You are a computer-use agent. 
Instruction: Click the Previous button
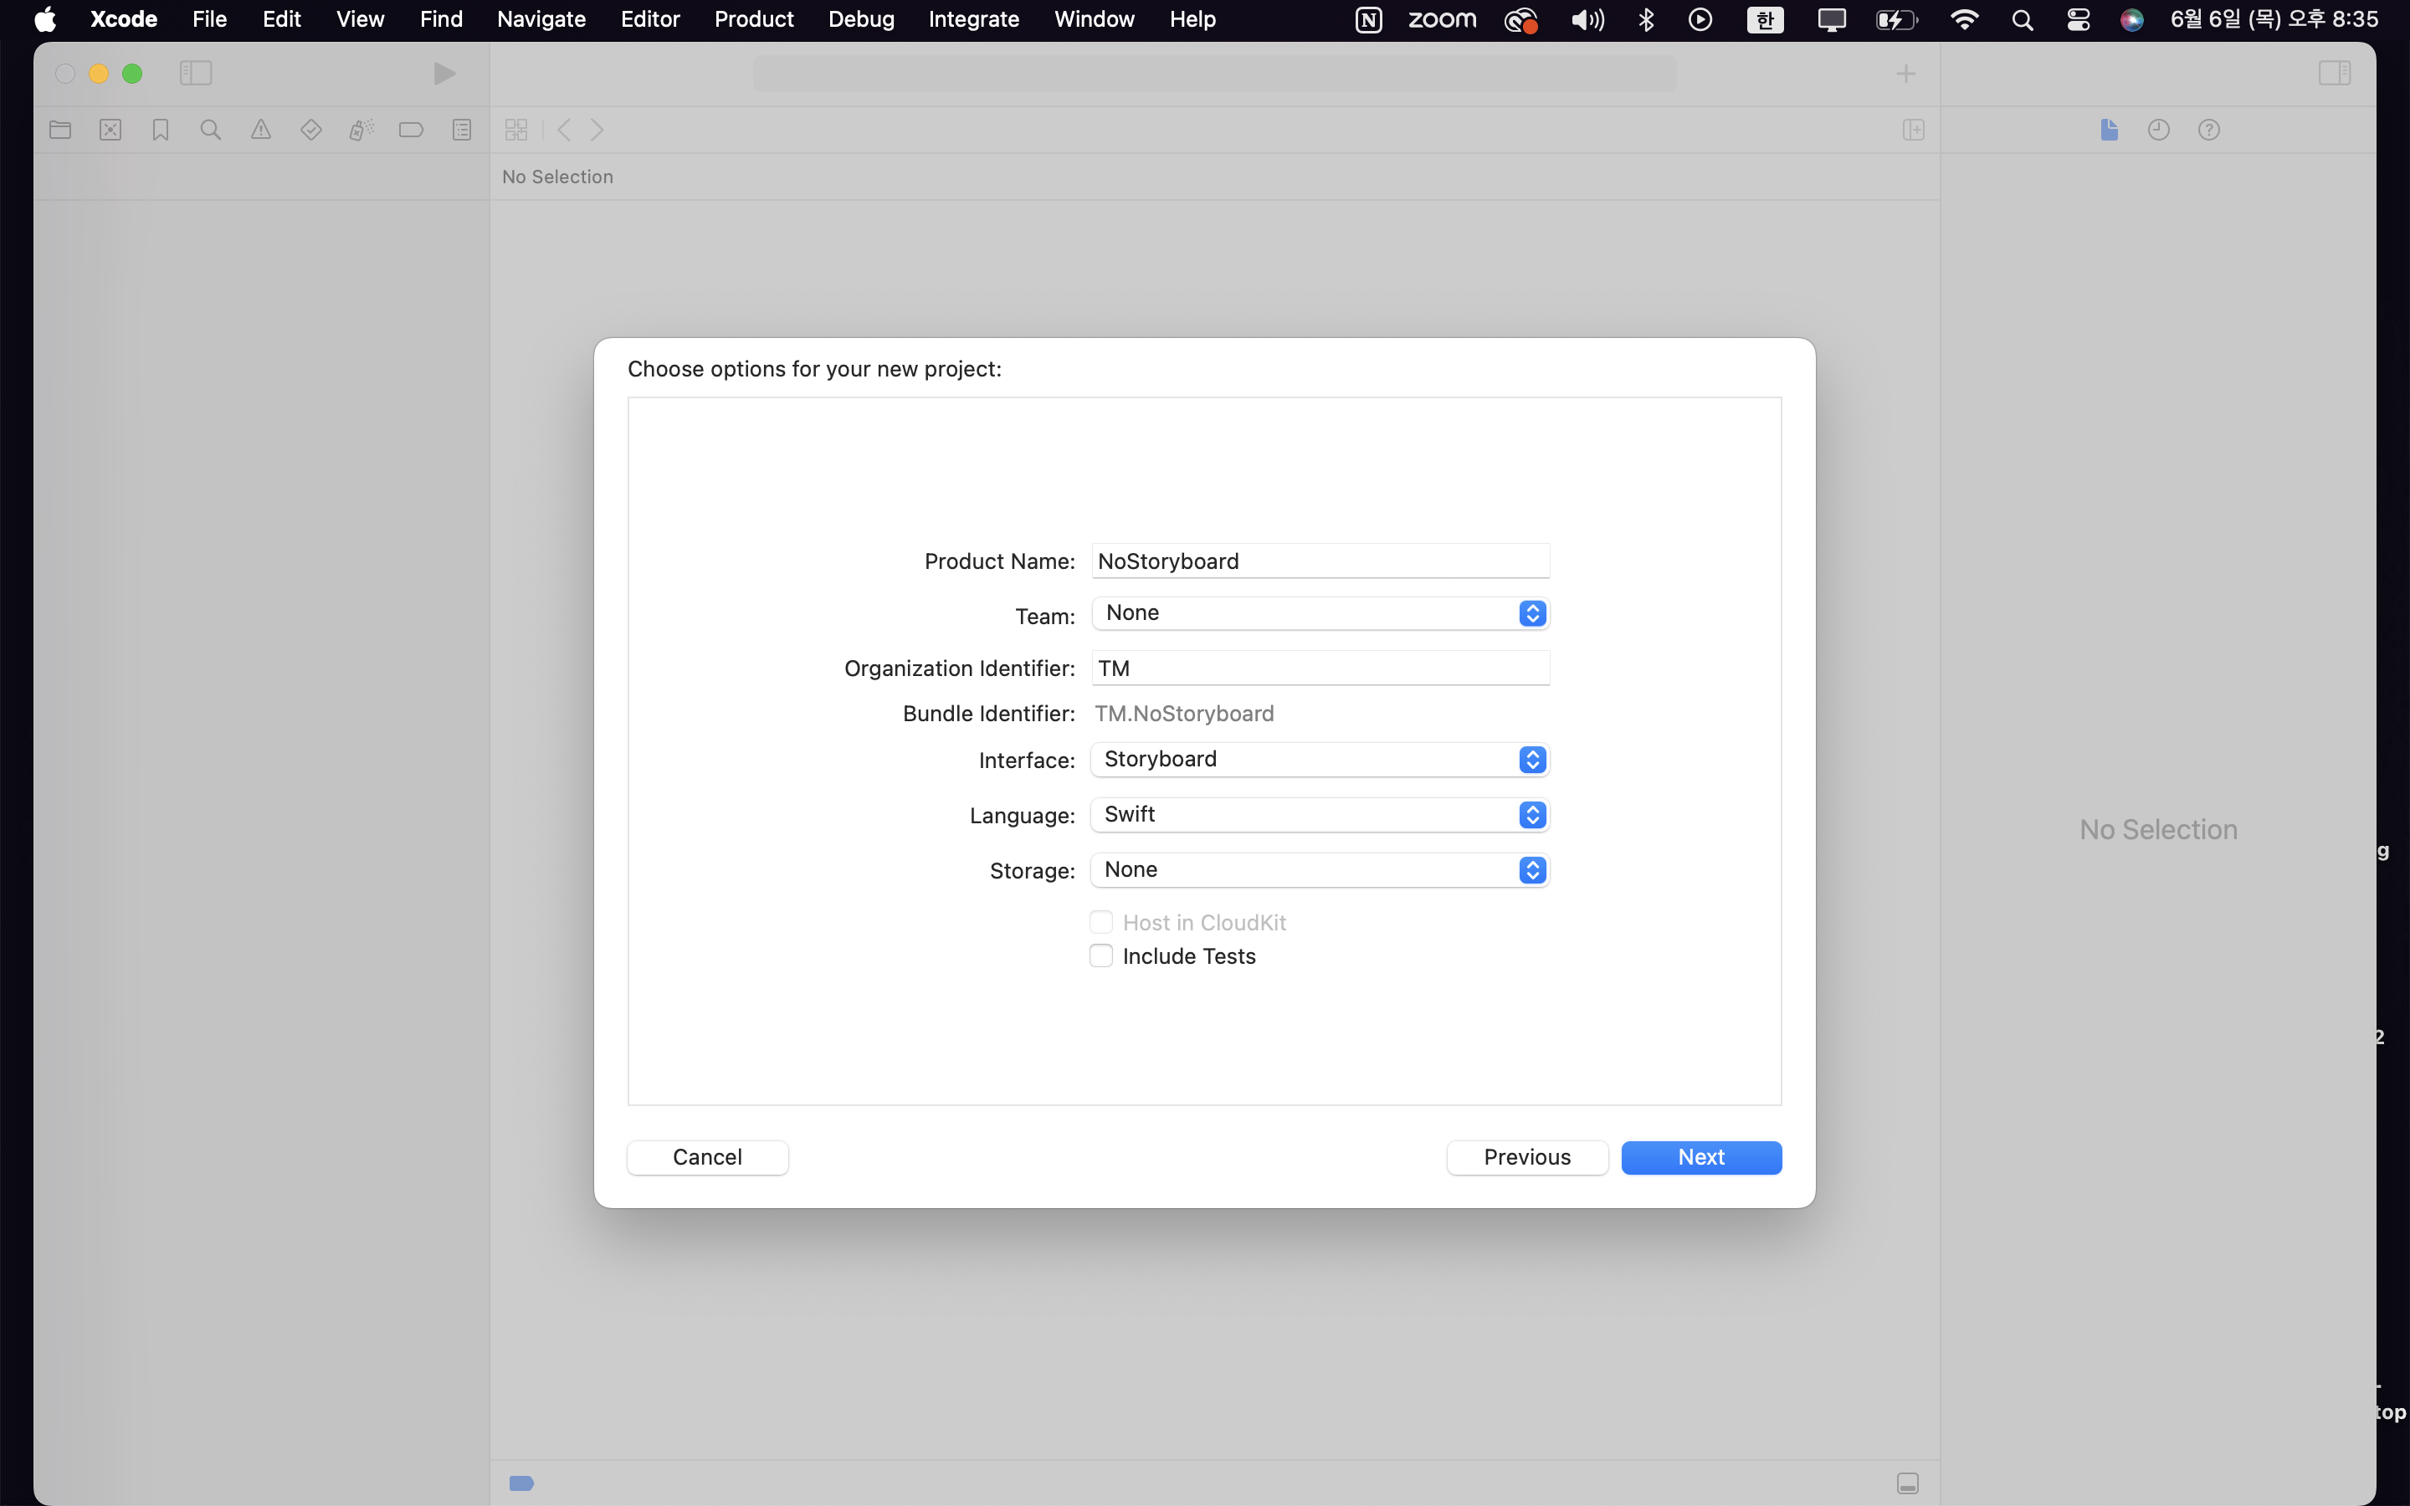point(1526,1157)
